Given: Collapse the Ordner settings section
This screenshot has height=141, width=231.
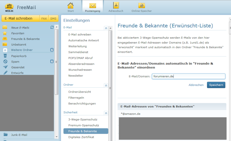Looking at the screenshot, I should (x=106, y=85).
